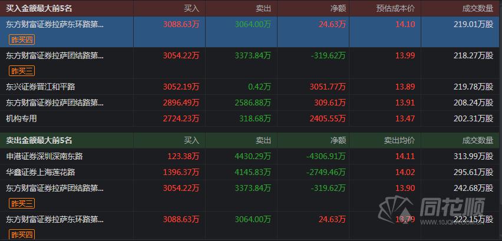The width and height of the screenshot is (502, 241).
Task: Click the sell amount 2586.88万
Action: (x=253, y=103)
